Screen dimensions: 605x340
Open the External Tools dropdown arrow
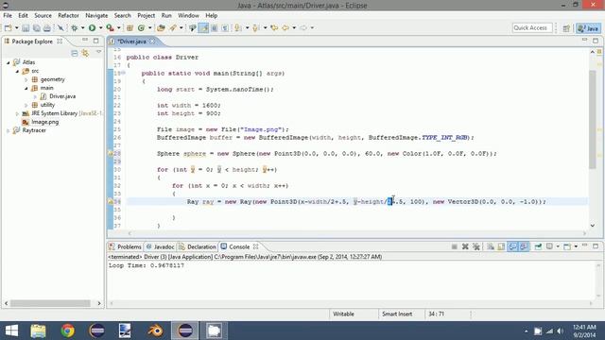point(119,27)
